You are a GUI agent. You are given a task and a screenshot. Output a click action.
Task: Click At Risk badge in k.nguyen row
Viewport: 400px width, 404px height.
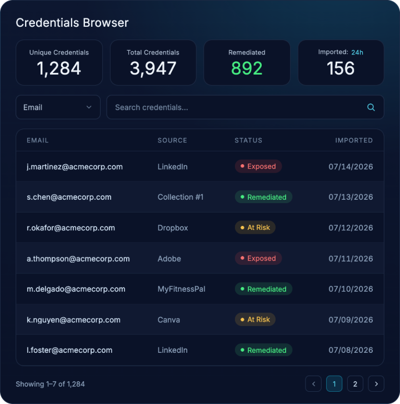(255, 319)
